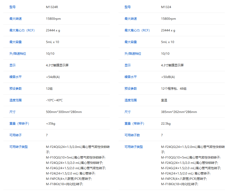Click the 可用转子数 label in right table
The width and height of the screenshot is (232, 193).
coord(132,135)
